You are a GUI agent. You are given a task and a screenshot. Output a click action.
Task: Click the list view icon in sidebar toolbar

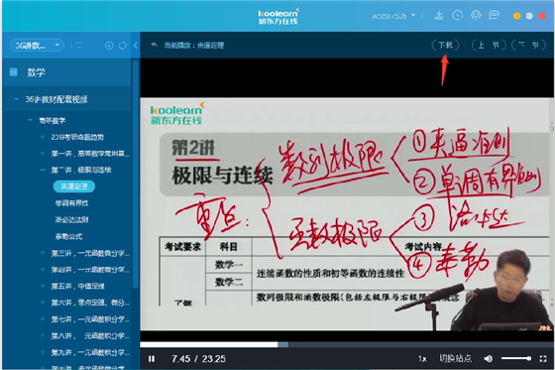tap(79, 46)
